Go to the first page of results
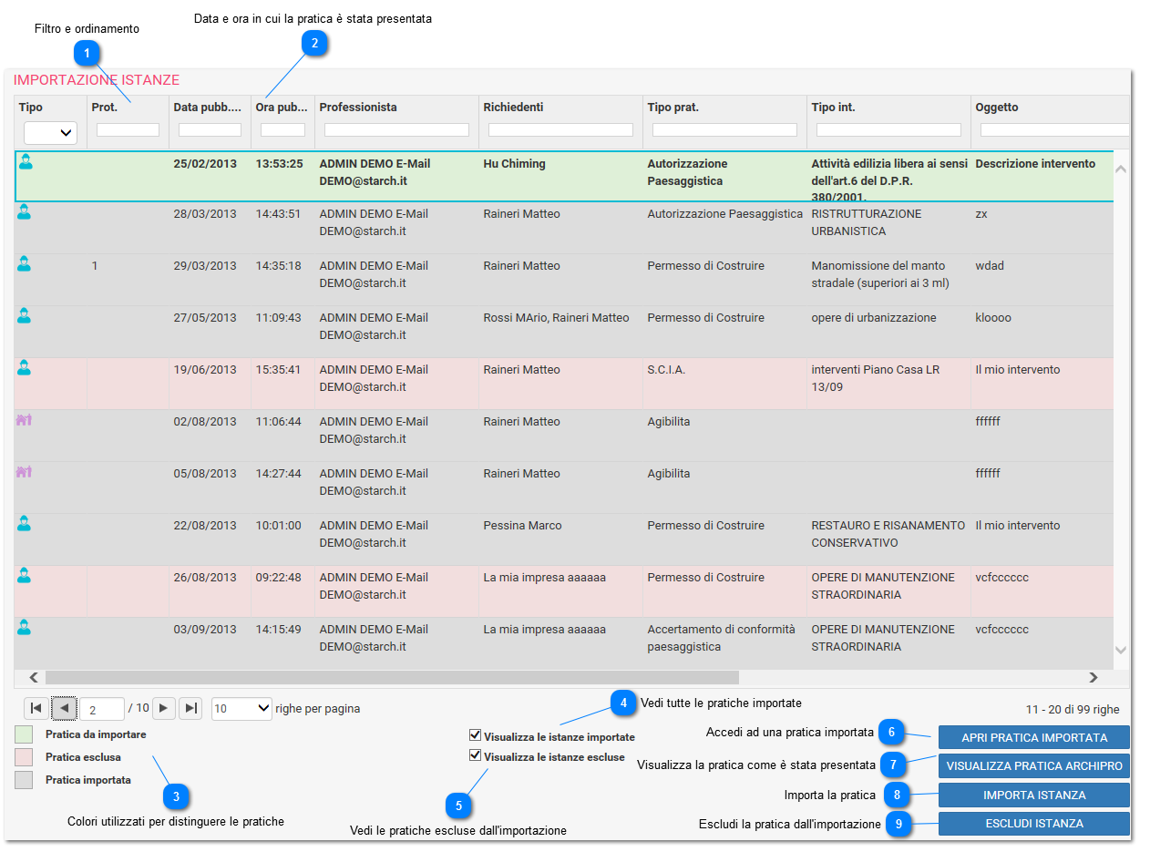Viewport: 1150px width, 852px height. coord(36,708)
